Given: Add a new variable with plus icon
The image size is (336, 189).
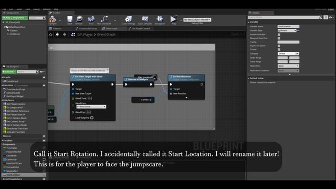Looking at the screenshot, I should [44, 141].
